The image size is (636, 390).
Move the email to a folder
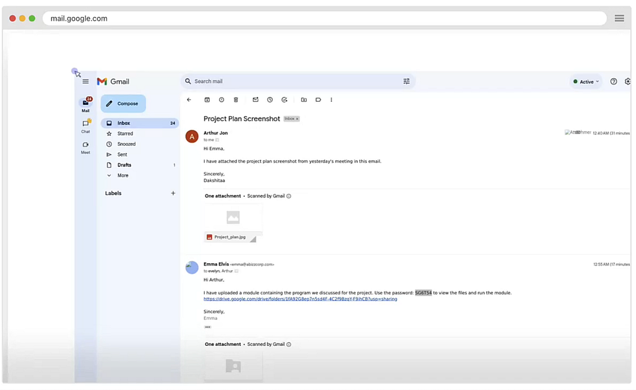point(304,100)
